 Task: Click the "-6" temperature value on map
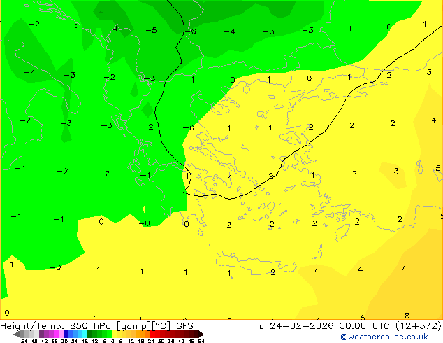(191, 31)
